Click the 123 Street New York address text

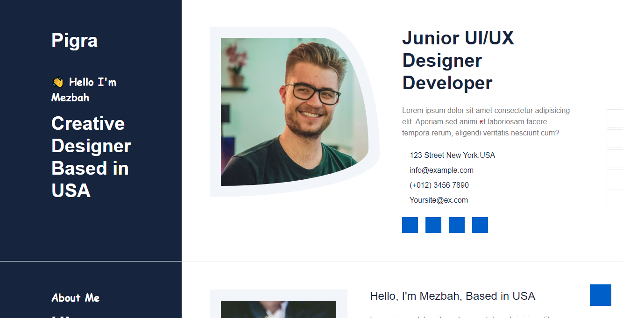tap(452, 155)
